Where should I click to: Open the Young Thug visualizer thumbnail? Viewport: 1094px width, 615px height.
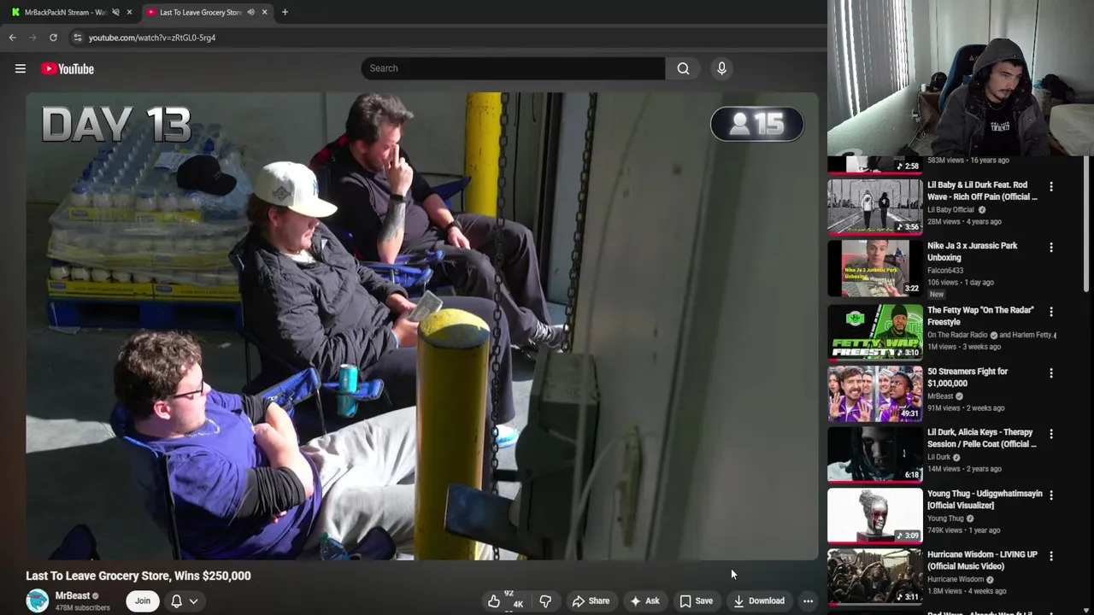click(x=875, y=515)
